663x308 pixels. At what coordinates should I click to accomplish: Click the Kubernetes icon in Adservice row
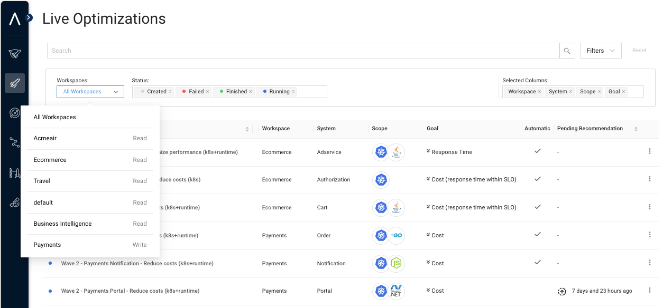pyautogui.click(x=381, y=152)
